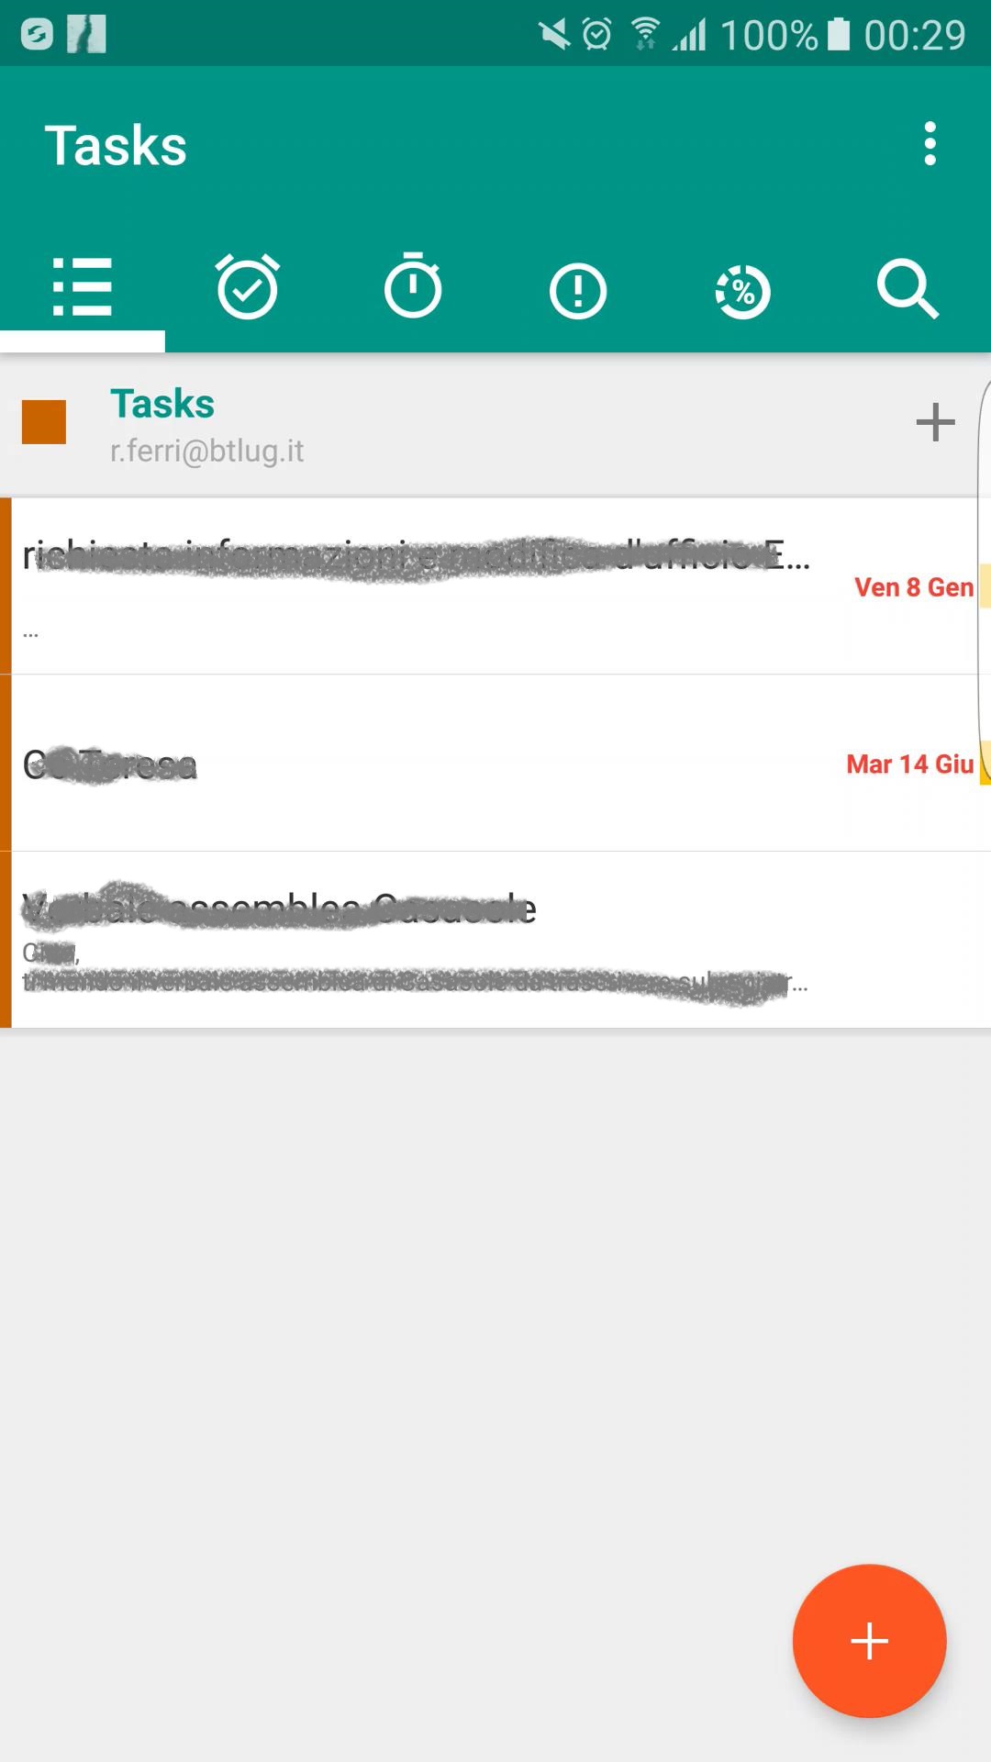
Task: Add a task with the list plus icon
Action: [x=935, y=422]
